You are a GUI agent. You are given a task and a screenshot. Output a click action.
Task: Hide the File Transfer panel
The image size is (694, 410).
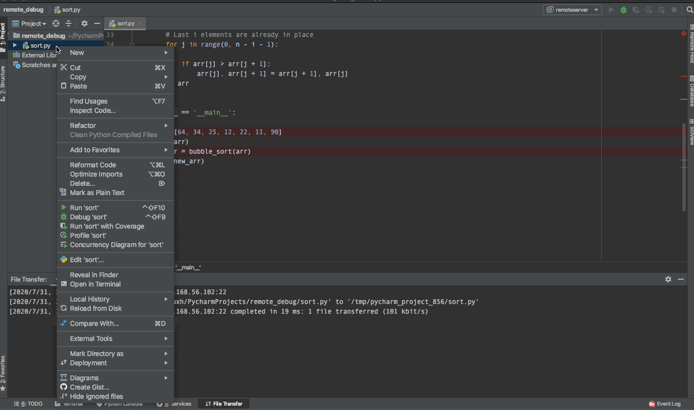681,279
